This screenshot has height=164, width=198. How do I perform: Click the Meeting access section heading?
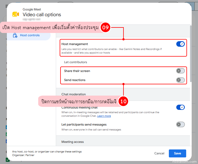[73, 142]
